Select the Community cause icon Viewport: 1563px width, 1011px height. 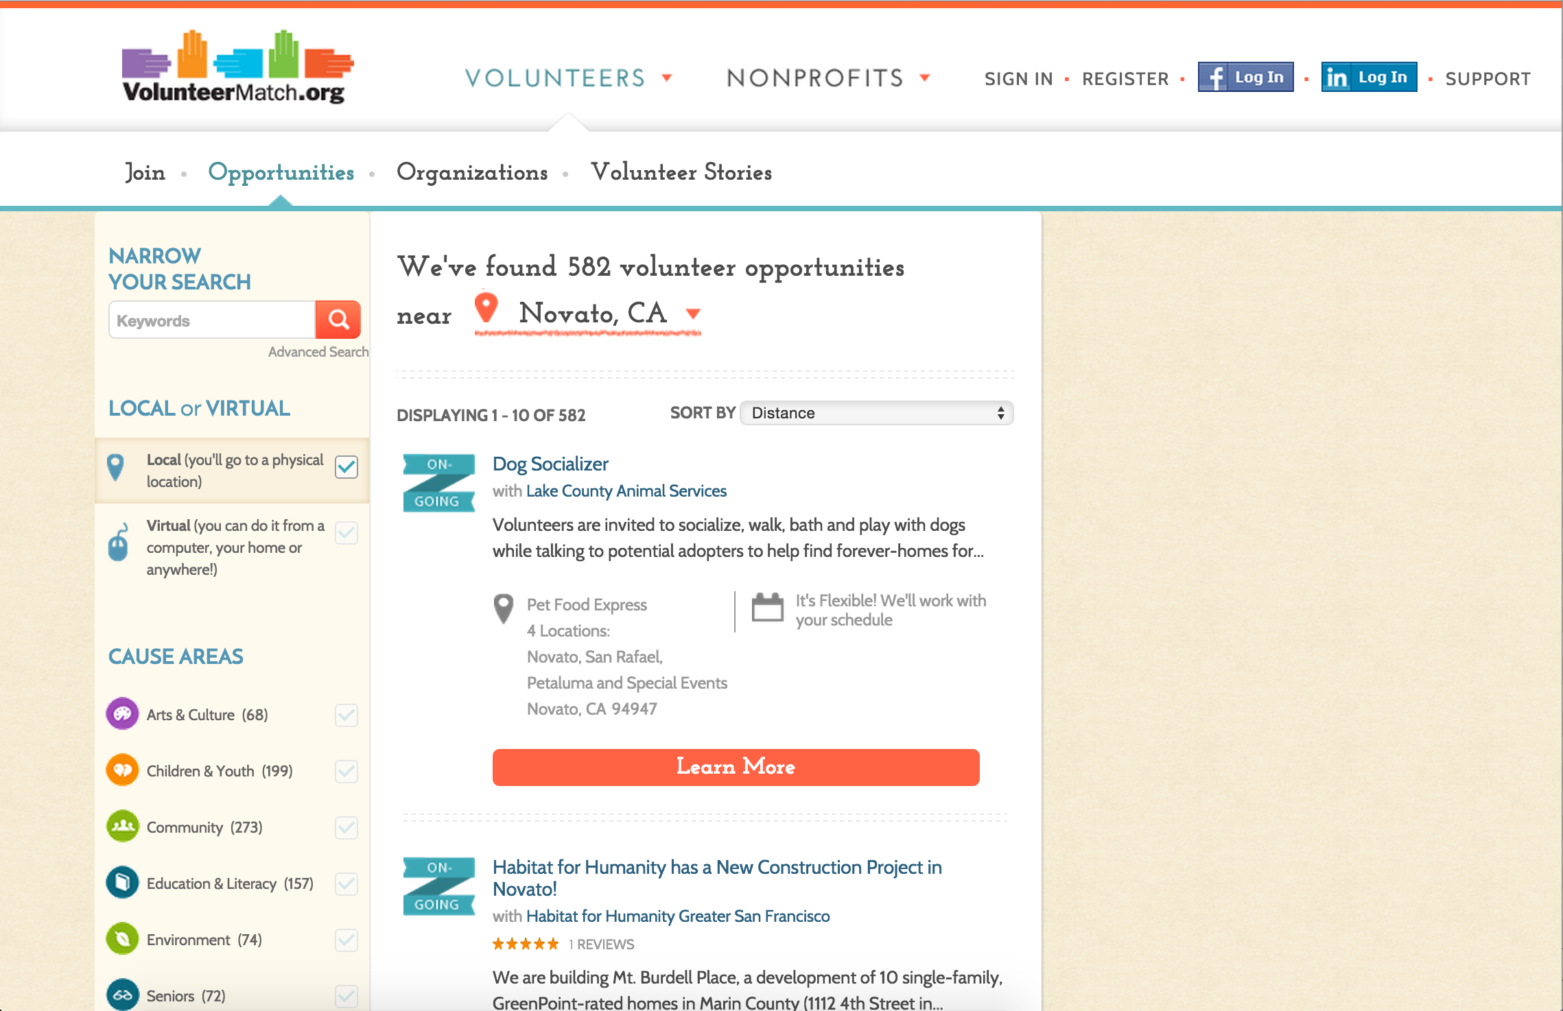click(x=121, y=826)
